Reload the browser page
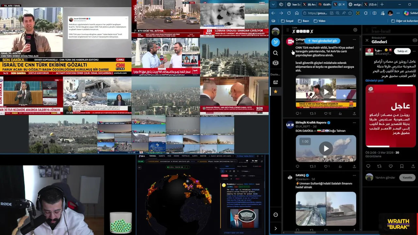 click(x=289, y=13)
